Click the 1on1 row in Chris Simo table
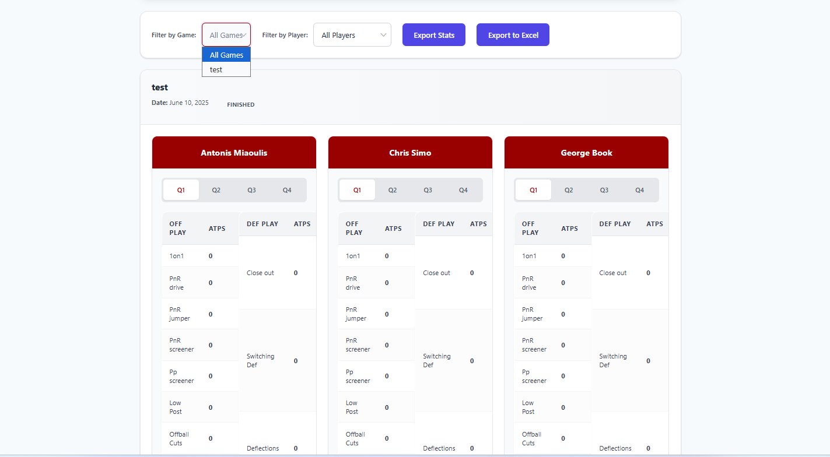Image resolution: width=830 pixels, height=457 pixels. [376, 256]
